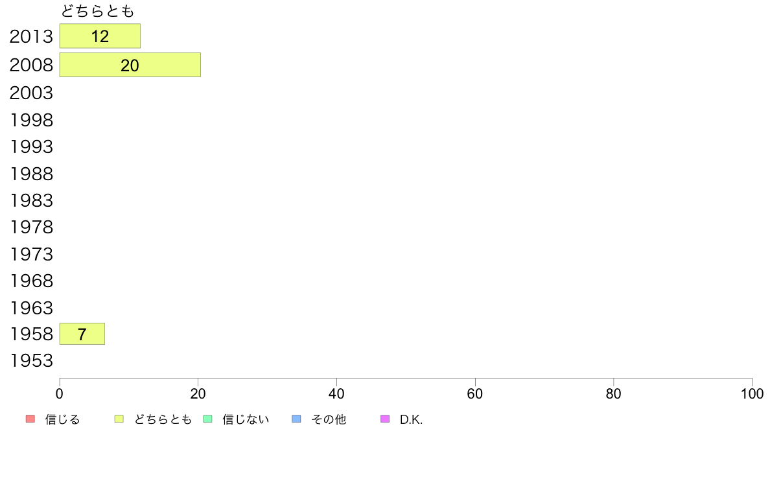Select the 1958 bar showing 7
The image size is (770, 477).
(82, 334)
